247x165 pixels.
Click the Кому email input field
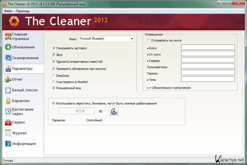click(208, 47)
